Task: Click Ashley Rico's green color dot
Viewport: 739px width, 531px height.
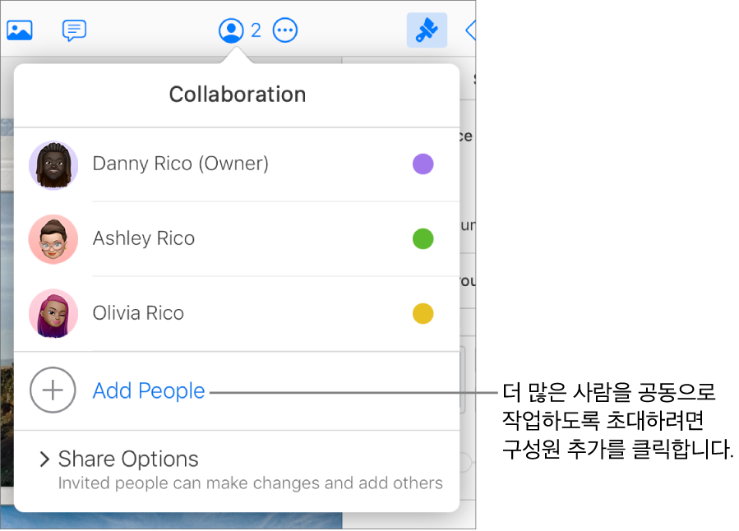Action: [423, 238]
